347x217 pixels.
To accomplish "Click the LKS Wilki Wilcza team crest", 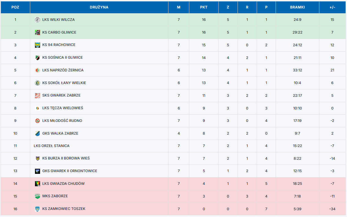I will point(37,20).
